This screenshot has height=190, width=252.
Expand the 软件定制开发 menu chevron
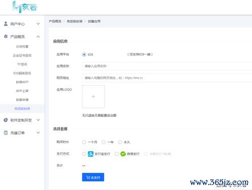tap(38, 120)
